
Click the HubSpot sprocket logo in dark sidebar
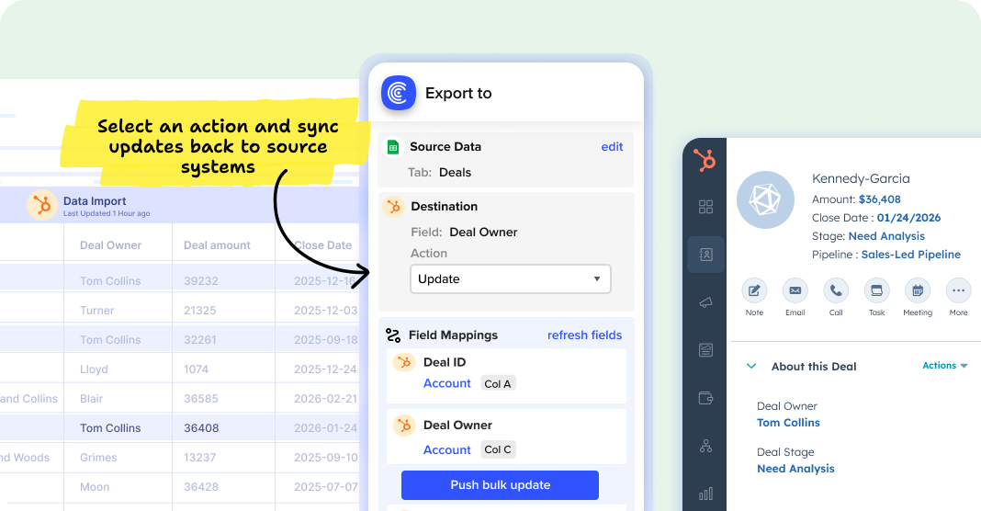pos(705,160)
